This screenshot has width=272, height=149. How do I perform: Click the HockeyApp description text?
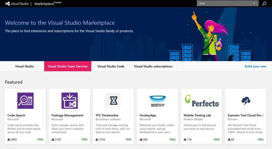[x=157, y=129]
